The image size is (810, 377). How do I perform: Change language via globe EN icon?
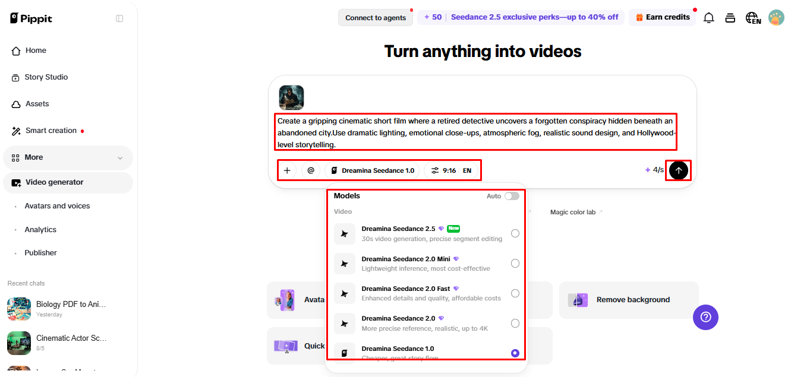(753, 18)
